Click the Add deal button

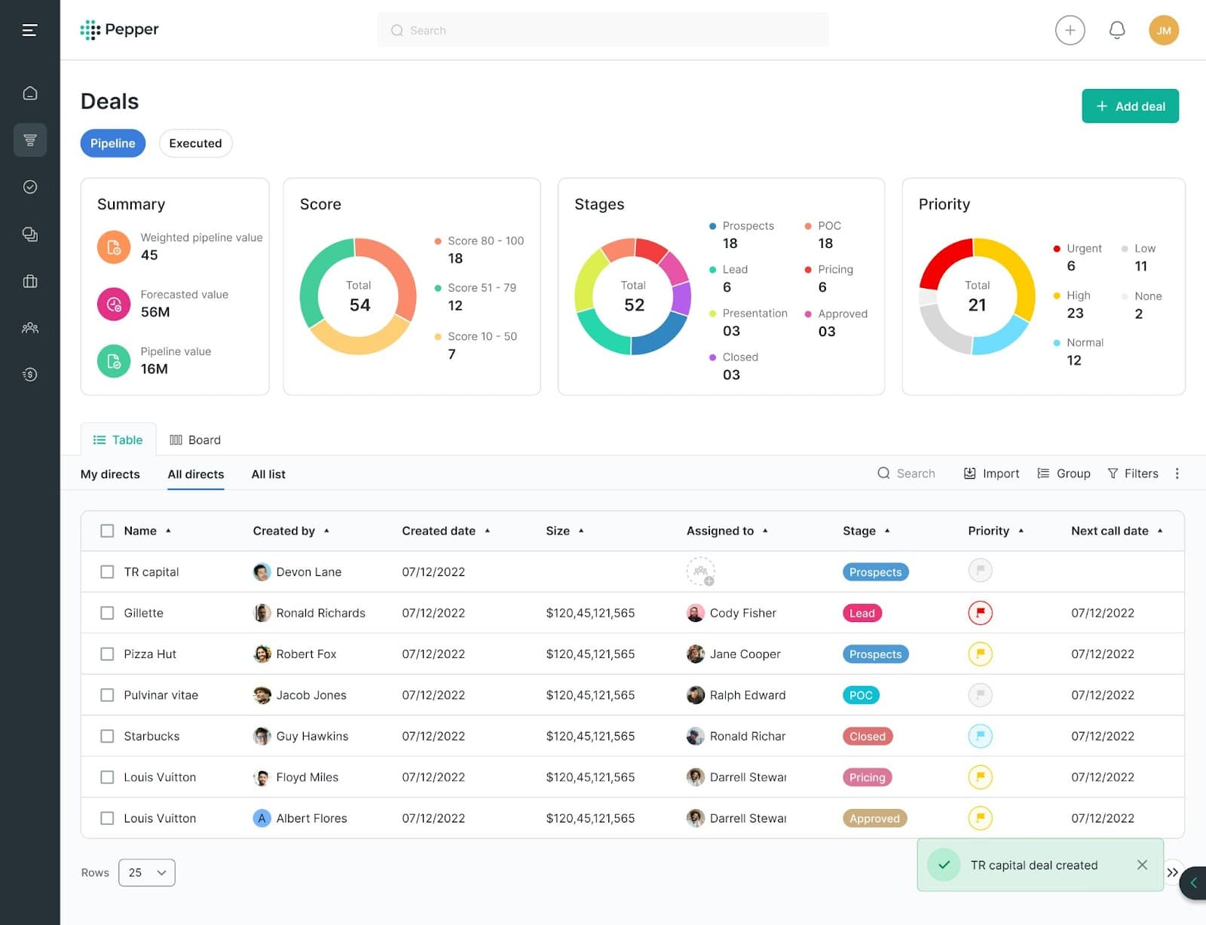coord(1130,106)
